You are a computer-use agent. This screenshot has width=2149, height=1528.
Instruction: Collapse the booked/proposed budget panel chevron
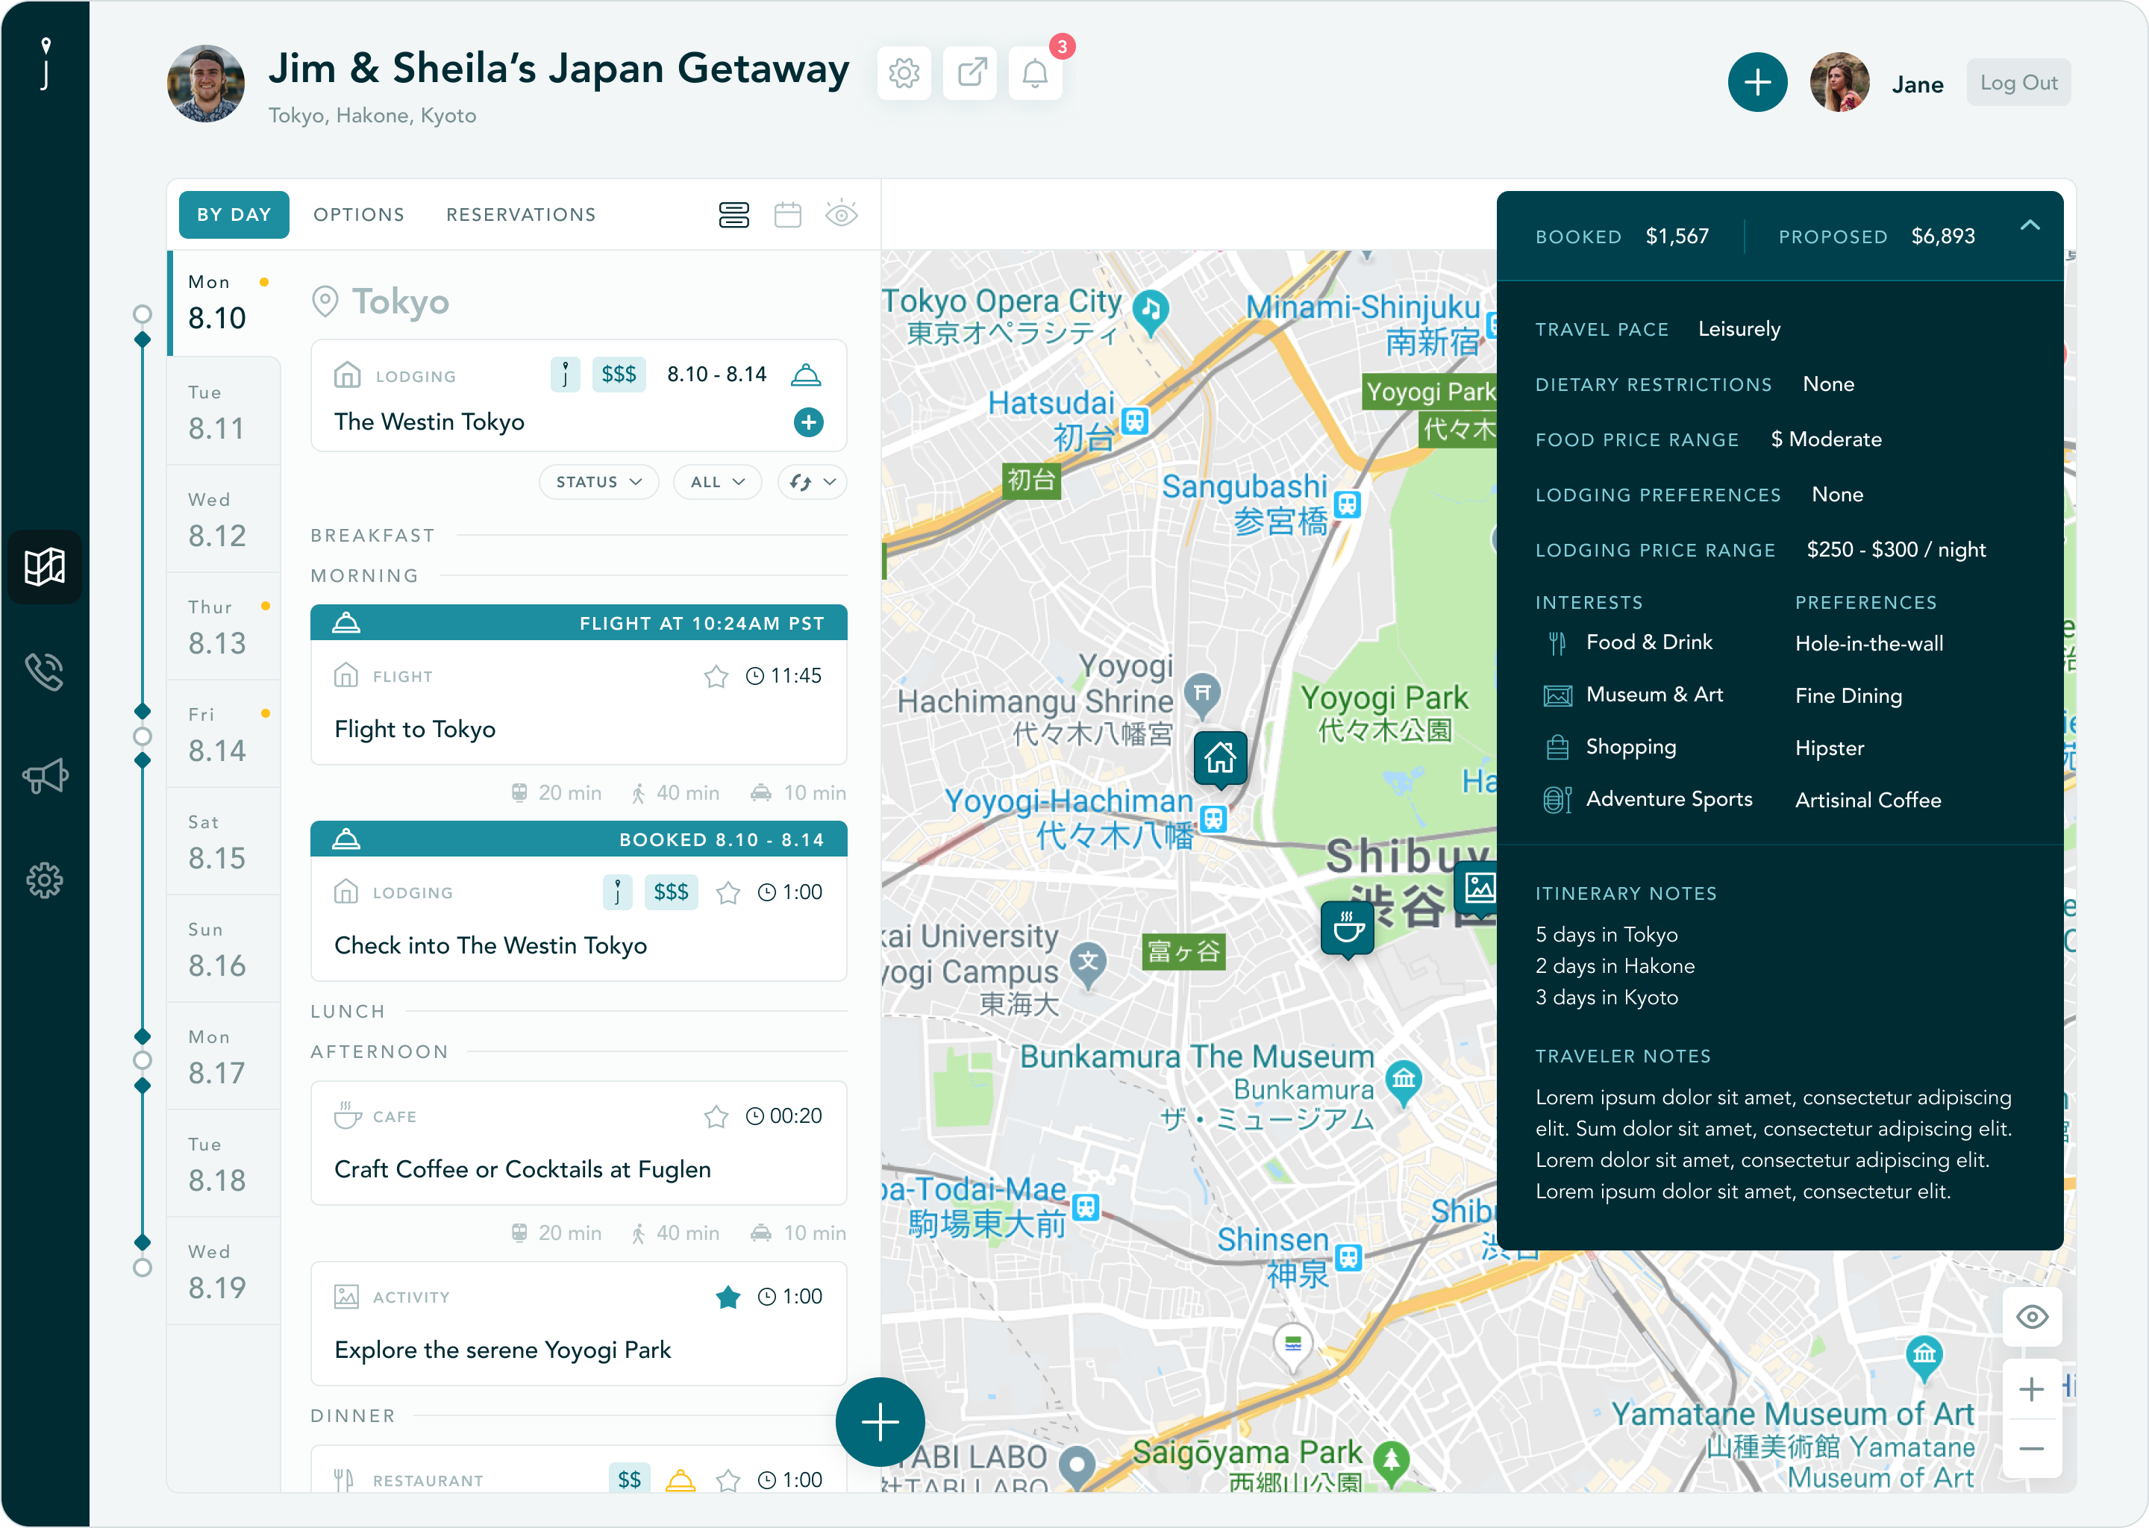click(x=2030, y=226)
